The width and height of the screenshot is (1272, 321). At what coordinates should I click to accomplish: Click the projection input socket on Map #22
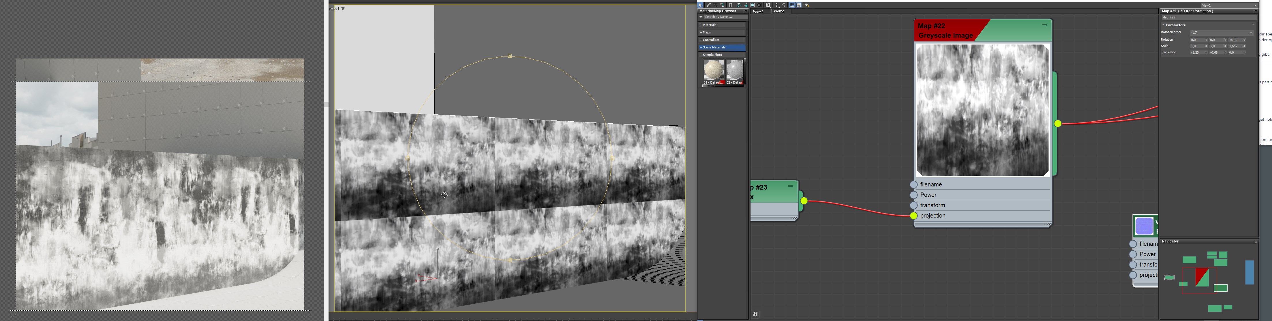(913, 216)
